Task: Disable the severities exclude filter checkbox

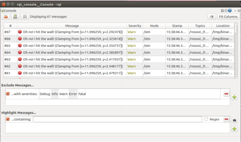Action: (x=8, y=94)
